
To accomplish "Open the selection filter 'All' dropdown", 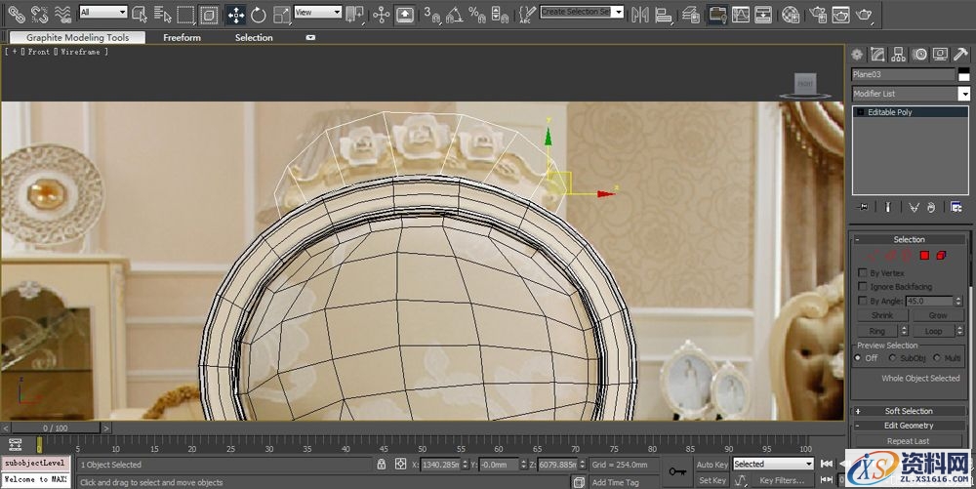I will pyautogui.click(x=102, y=13).
